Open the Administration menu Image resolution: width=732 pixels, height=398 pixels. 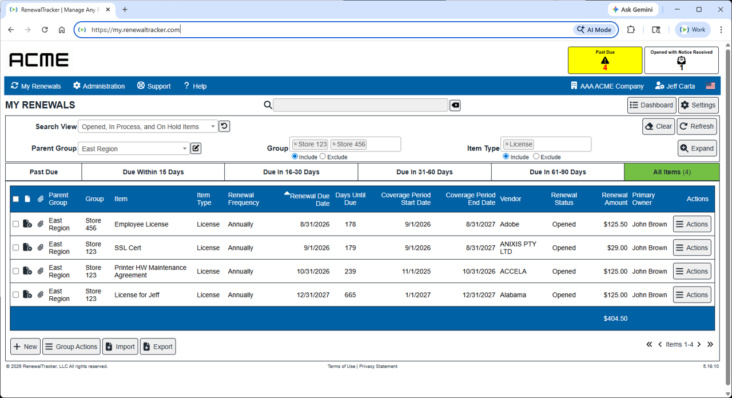coord(98,86)
